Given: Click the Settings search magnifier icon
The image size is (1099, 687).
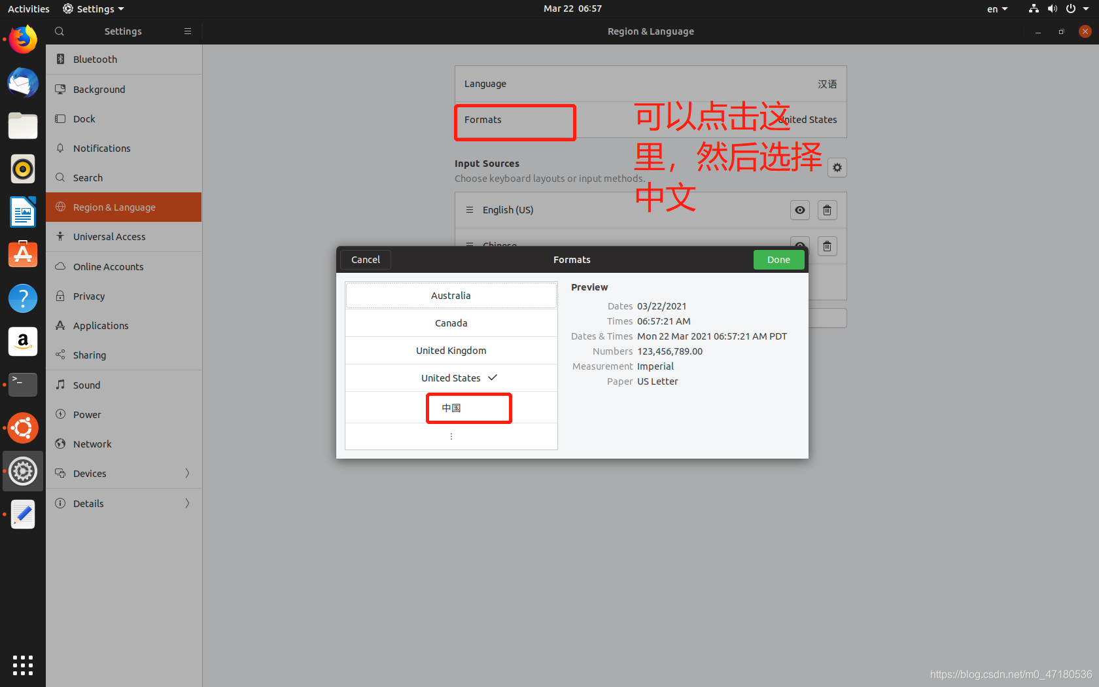Looking at the screenshot, I should pos(60,31).
